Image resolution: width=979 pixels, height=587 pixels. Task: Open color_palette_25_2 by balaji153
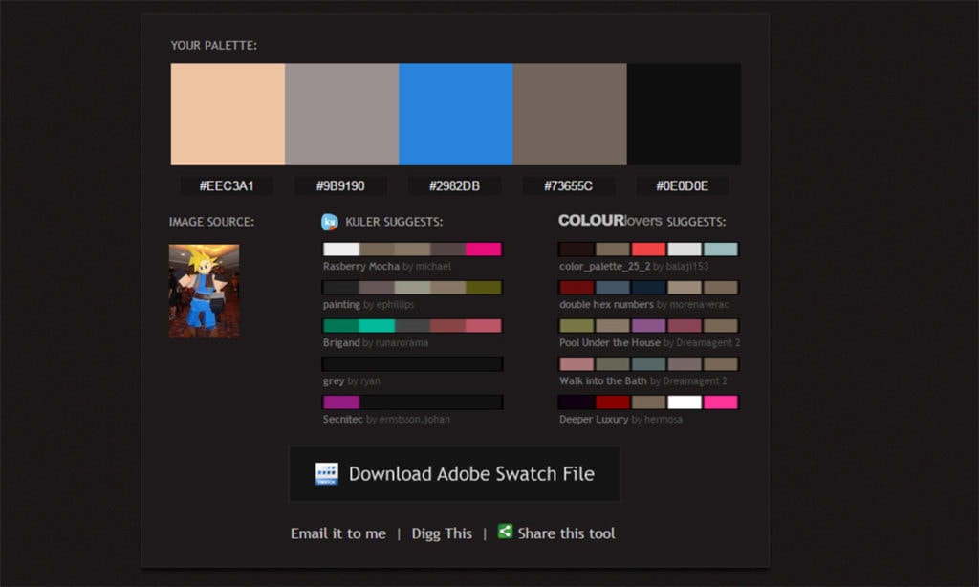coord(648,249)
